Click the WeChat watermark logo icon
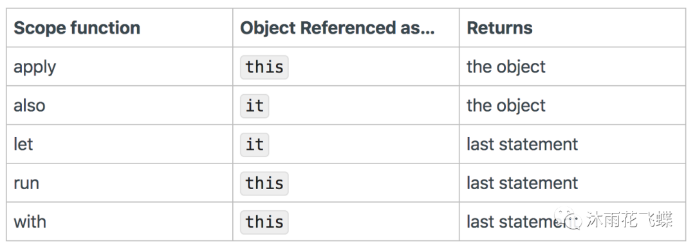 tap(568, 218)
